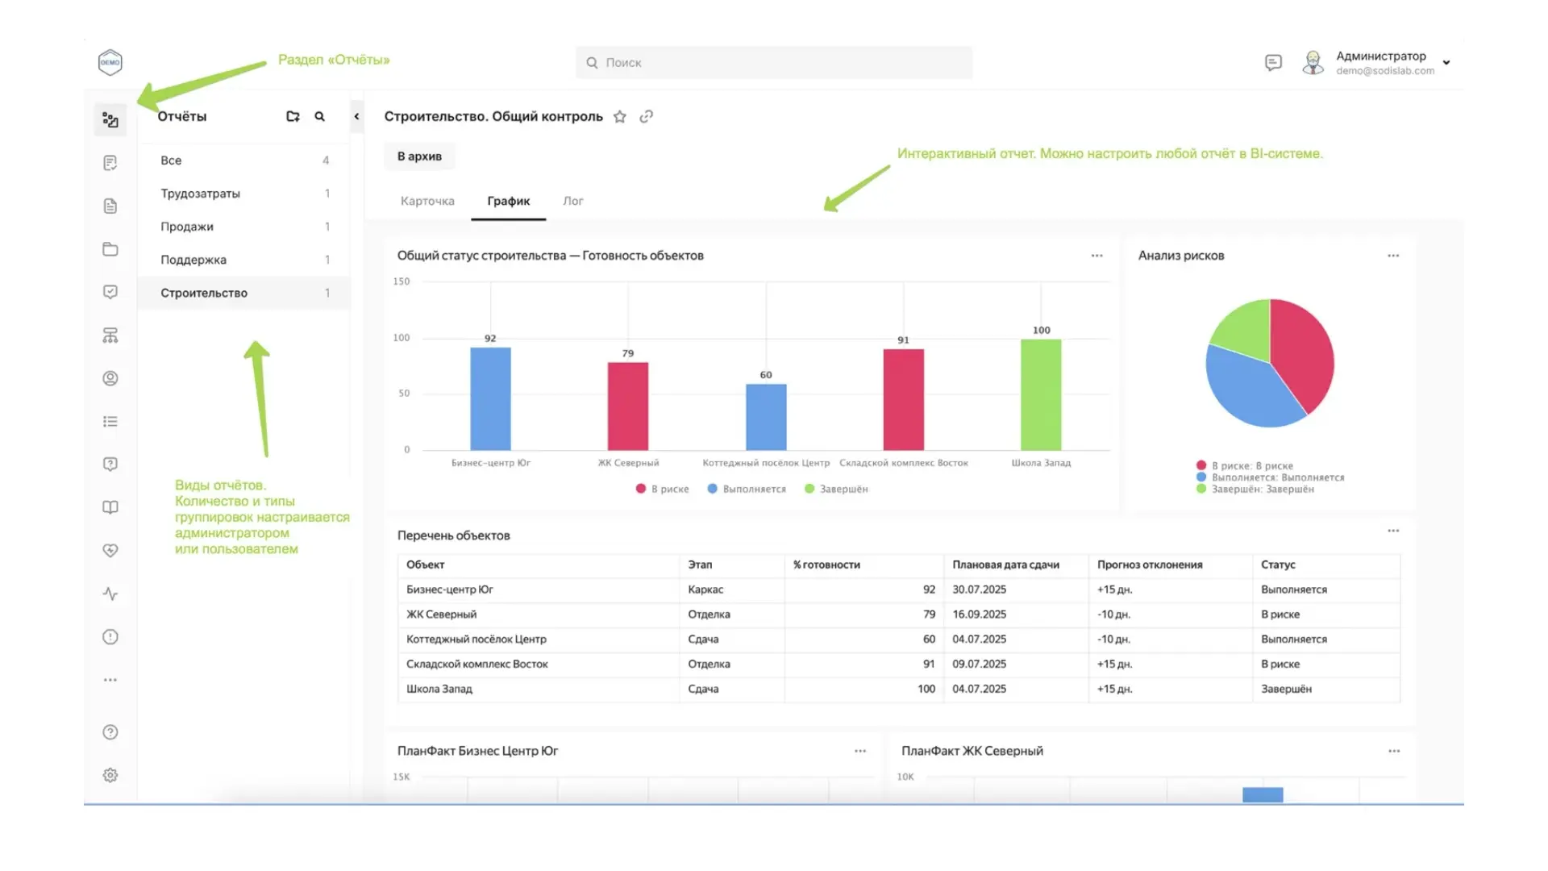
Task: Click the help question mark sidebar icon
Action: (110, 732)
